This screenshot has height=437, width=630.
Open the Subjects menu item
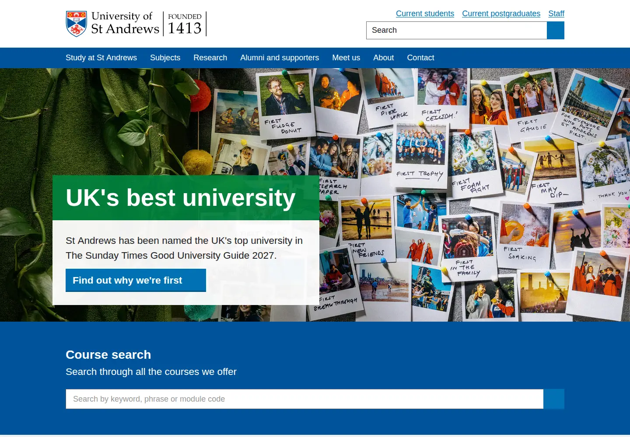pyautogui.click(x=165, y=58)
